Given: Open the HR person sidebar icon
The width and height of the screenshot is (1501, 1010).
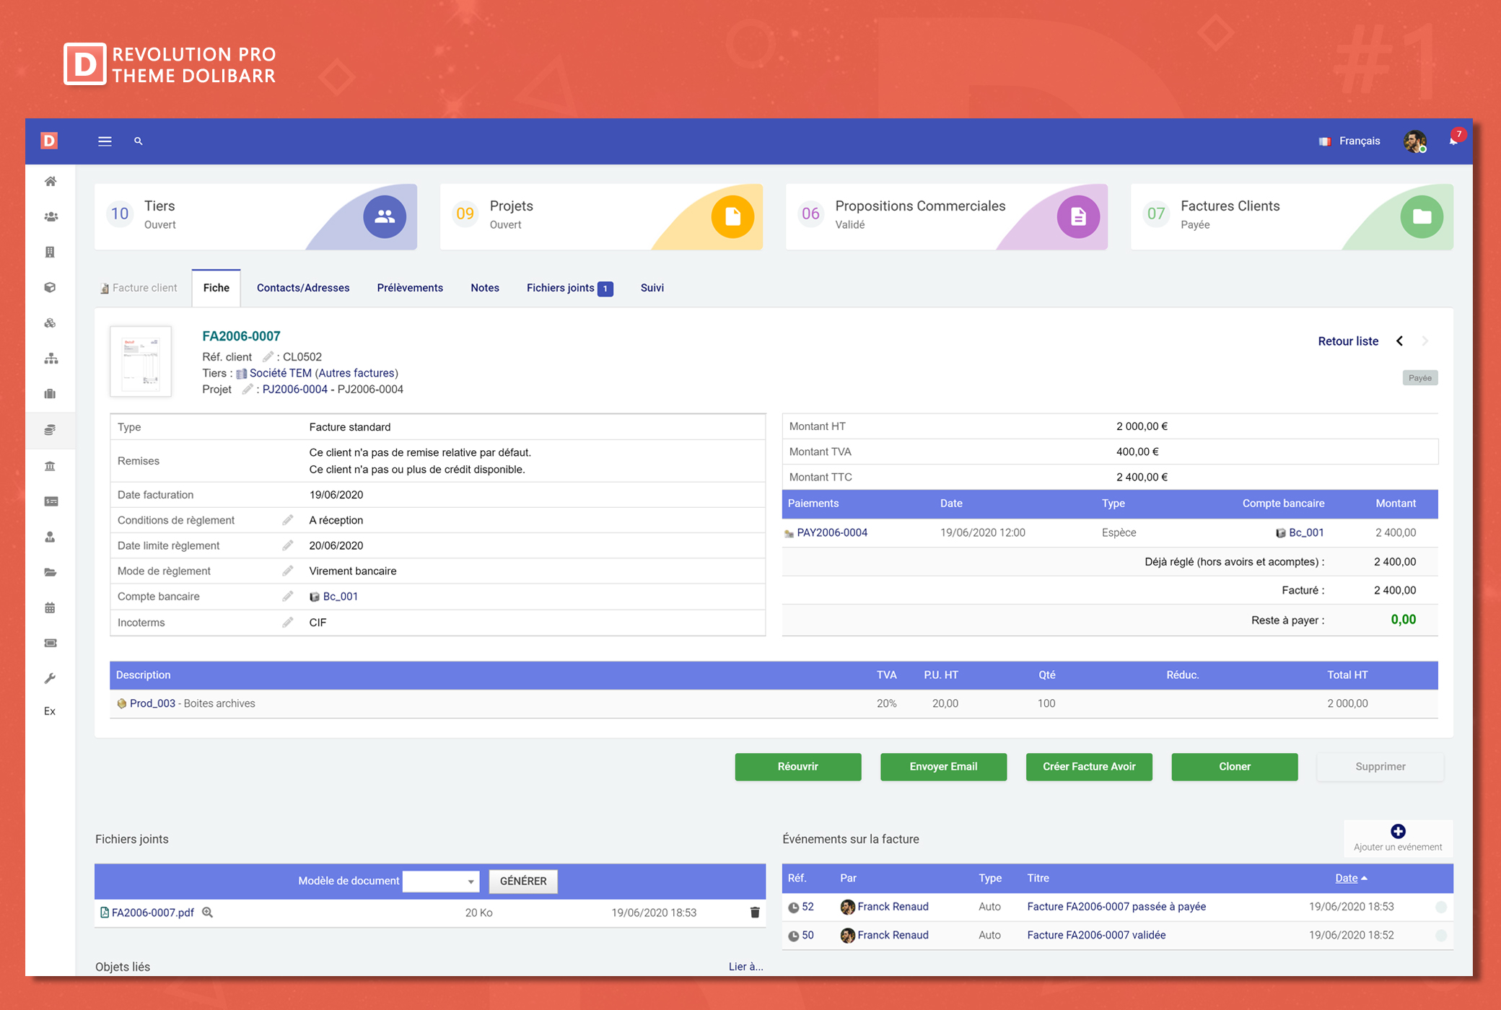Looking at the screenshot, I should click(51, 537).
